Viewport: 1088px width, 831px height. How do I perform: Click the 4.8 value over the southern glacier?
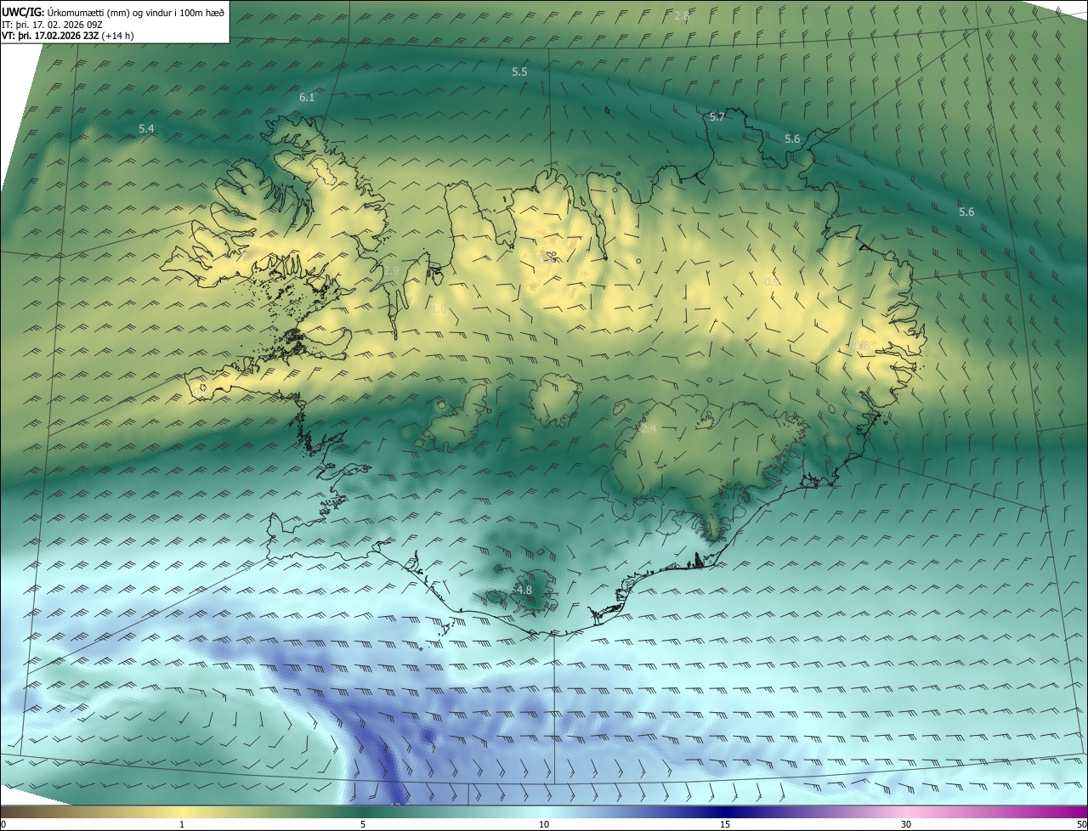[x=524, y=590]
